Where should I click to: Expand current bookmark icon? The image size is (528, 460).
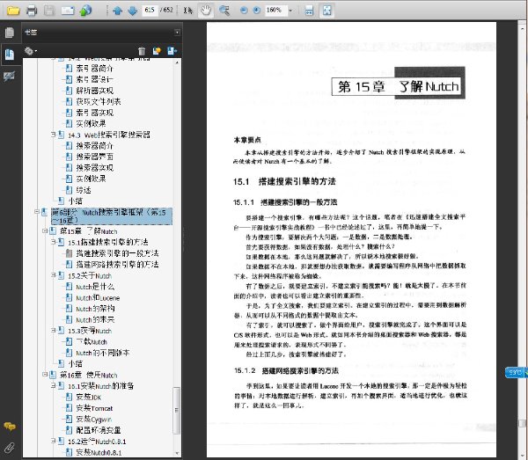coord(172,51)
